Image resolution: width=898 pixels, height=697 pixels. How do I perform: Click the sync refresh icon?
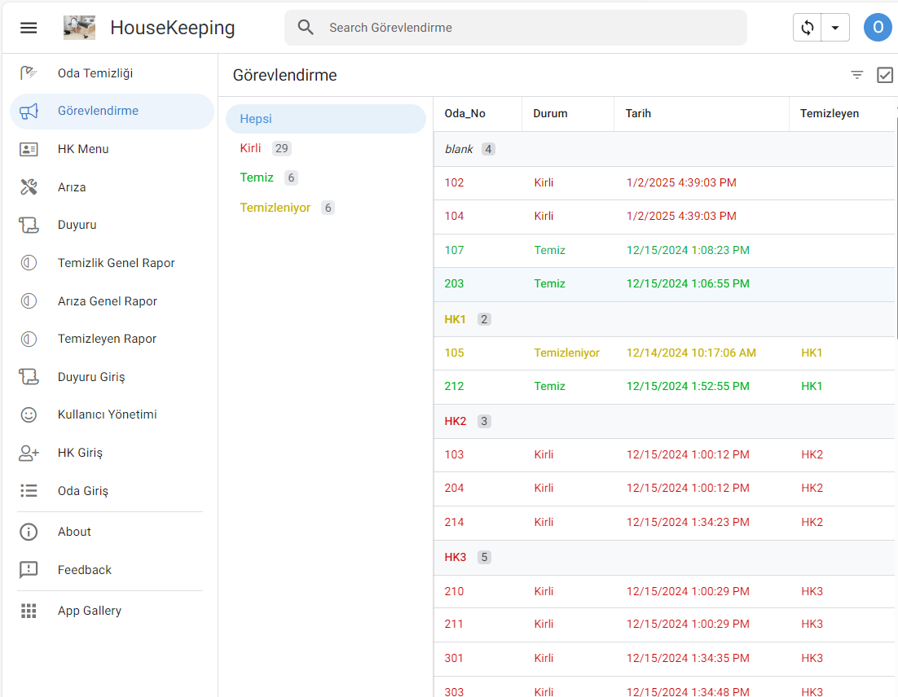tap(807, 28)
